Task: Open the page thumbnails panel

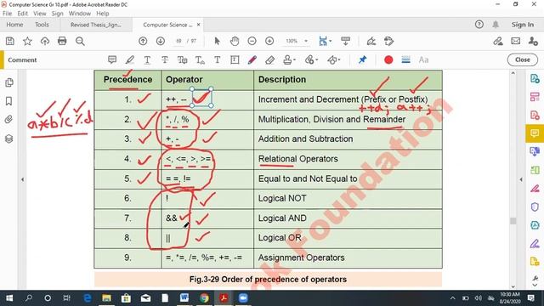Action: tap(9, 82)
